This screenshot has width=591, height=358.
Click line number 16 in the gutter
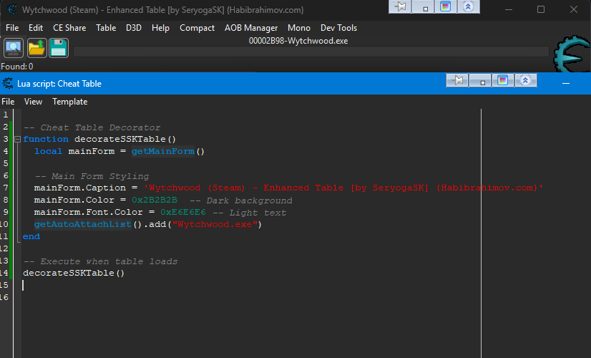pyautogui.click(x=4, y=297)
